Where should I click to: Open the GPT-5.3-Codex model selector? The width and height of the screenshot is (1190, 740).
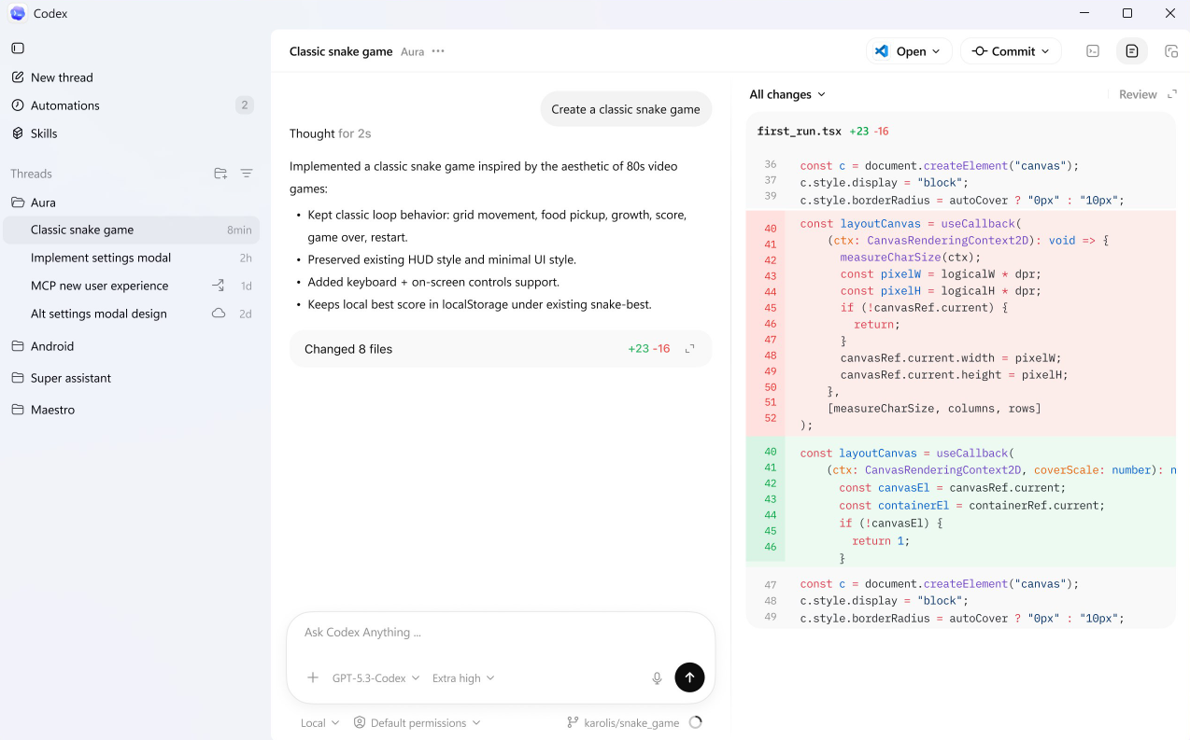[374, 677]
